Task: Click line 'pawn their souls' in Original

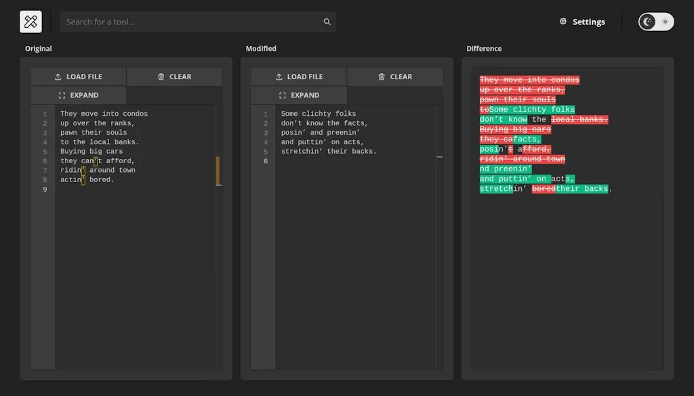Action: 94,133
